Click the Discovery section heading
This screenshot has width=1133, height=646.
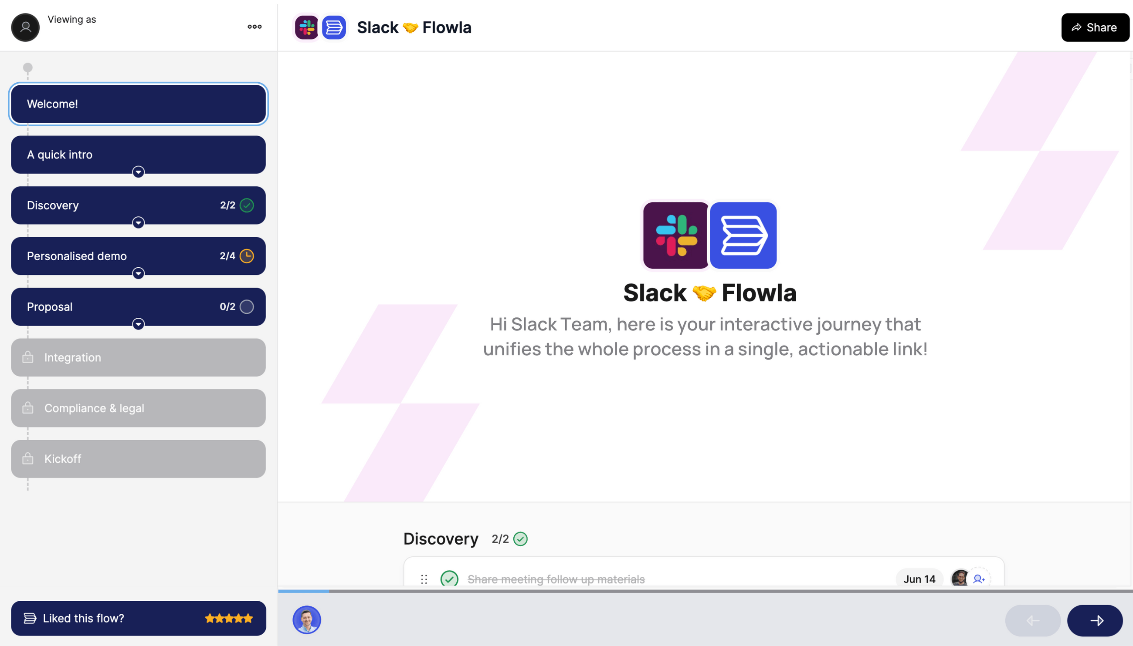click(441, 538)
